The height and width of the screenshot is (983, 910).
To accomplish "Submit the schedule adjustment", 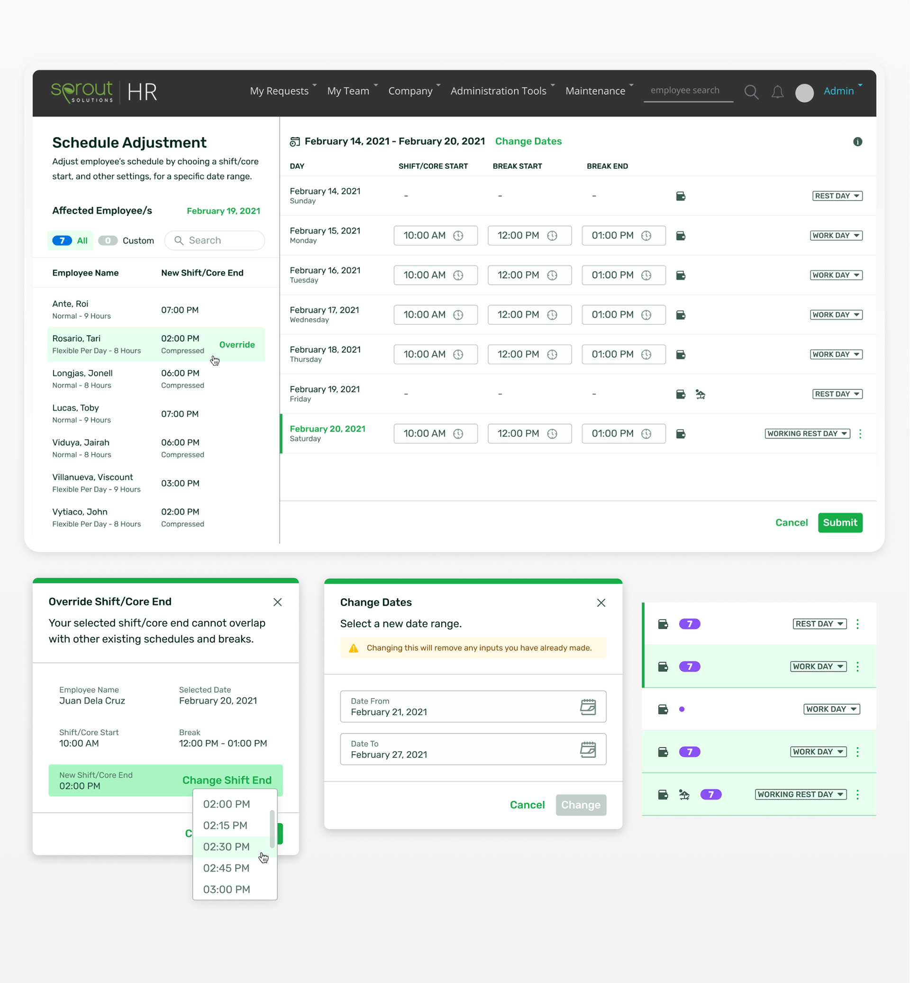I will (x=839, y=522).
